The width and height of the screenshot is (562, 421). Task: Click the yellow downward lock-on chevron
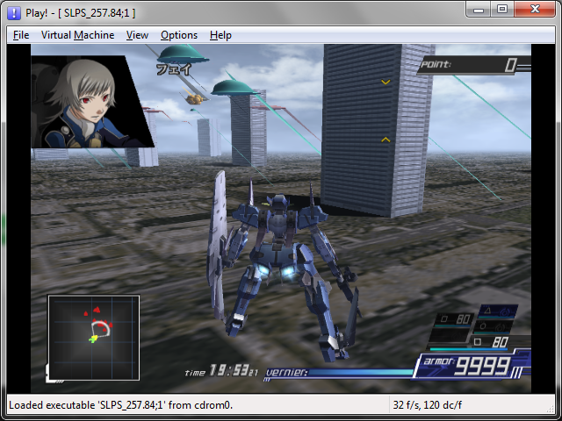point(385,82)
